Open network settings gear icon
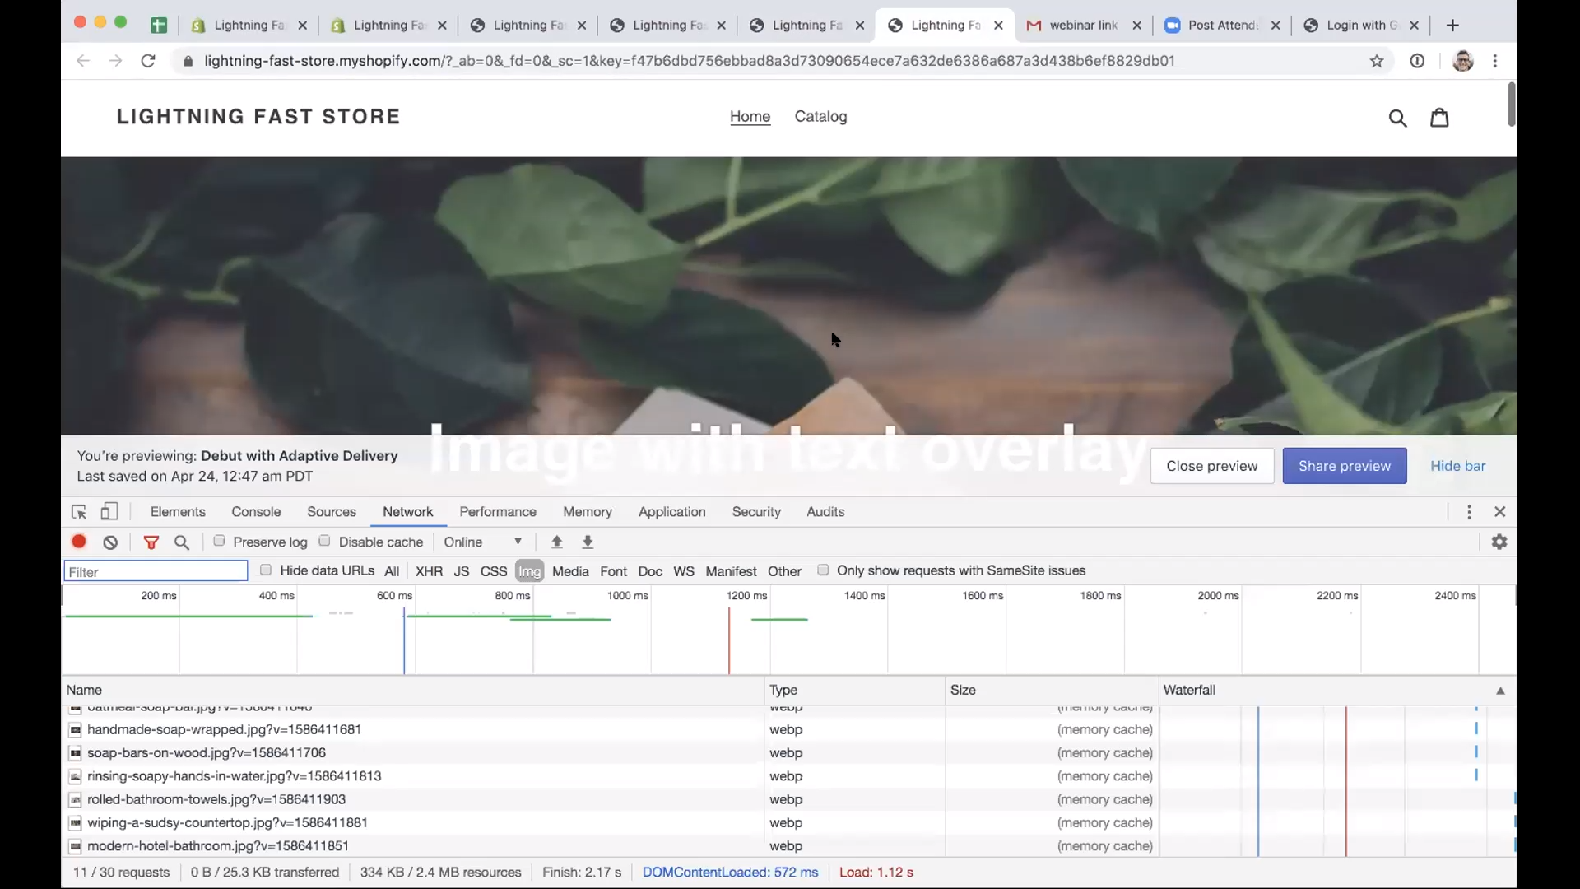Viewport: 1580px width, 889px height. click(x=1499, y=542)
